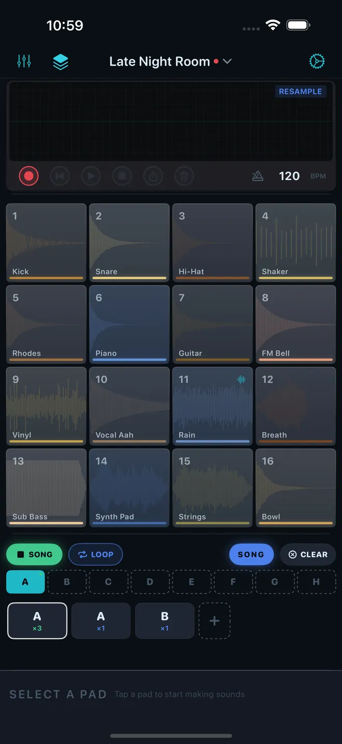The image size is (342, 744).
Task: Tap the play button in transport
Action: (x=91, y=176)
